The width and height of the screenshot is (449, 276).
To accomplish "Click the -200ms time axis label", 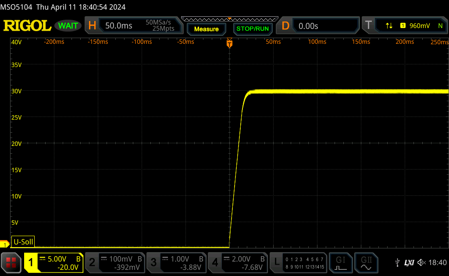I will pyautogui.click(x=54, y=42).
